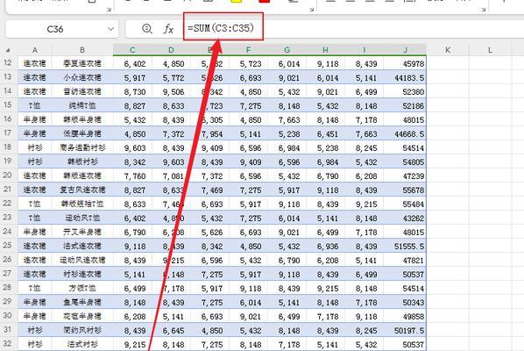Click cell 9,506 in column D row 14
This screenshot has width=524, height=351.
(171, 91)
